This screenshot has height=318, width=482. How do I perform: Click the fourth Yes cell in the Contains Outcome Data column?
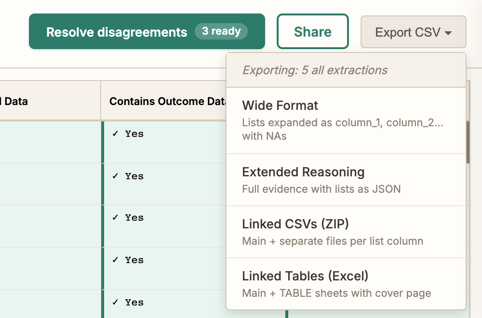(164, 268)
